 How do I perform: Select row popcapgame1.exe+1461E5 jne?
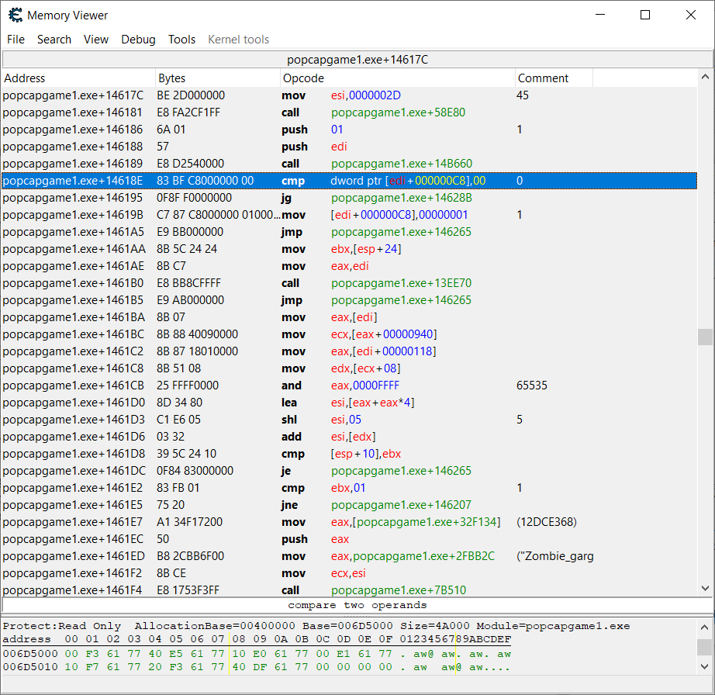(x=349, y=505)
